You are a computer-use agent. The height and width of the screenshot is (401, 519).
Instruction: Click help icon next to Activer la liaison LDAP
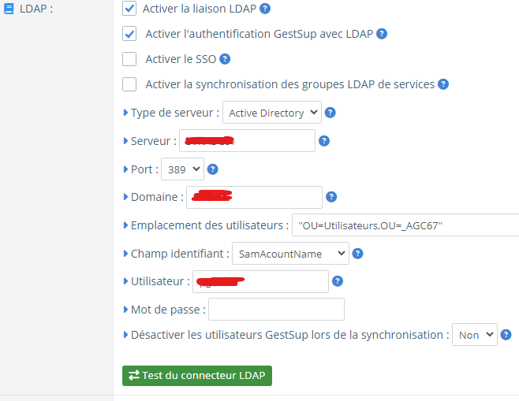(x=265, y=9)
